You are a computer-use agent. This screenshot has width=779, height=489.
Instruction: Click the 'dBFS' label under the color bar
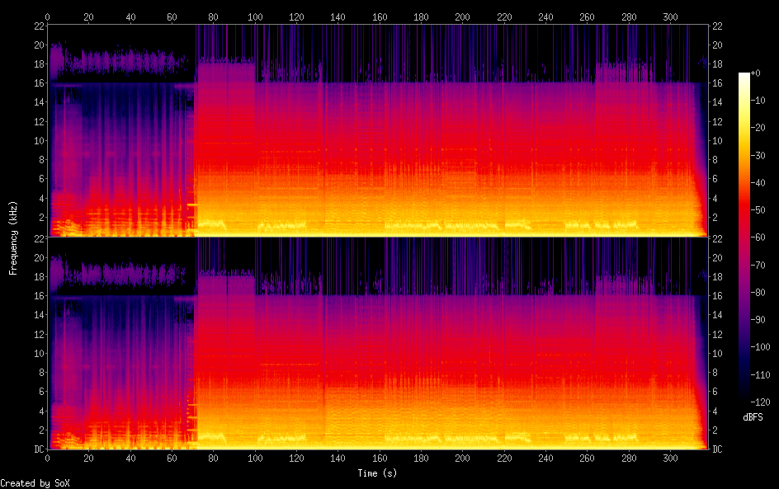pos(752,418)
